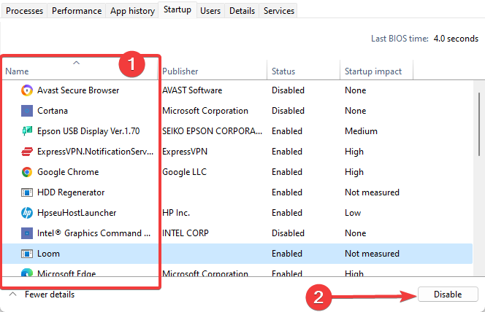Select the Loom entry name

pos(48,254)
